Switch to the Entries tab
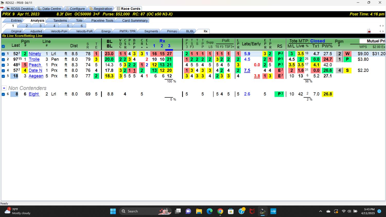386x217 pixels. (x=16, y=21)
